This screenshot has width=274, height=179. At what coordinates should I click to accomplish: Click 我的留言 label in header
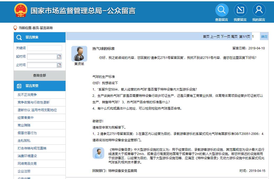point(259,20)
